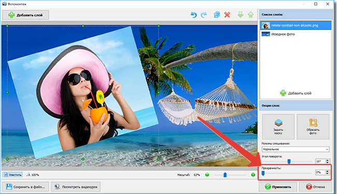
Task: Click the woman-with-hat photo layer on the canvas
Action: coord(83,93)
